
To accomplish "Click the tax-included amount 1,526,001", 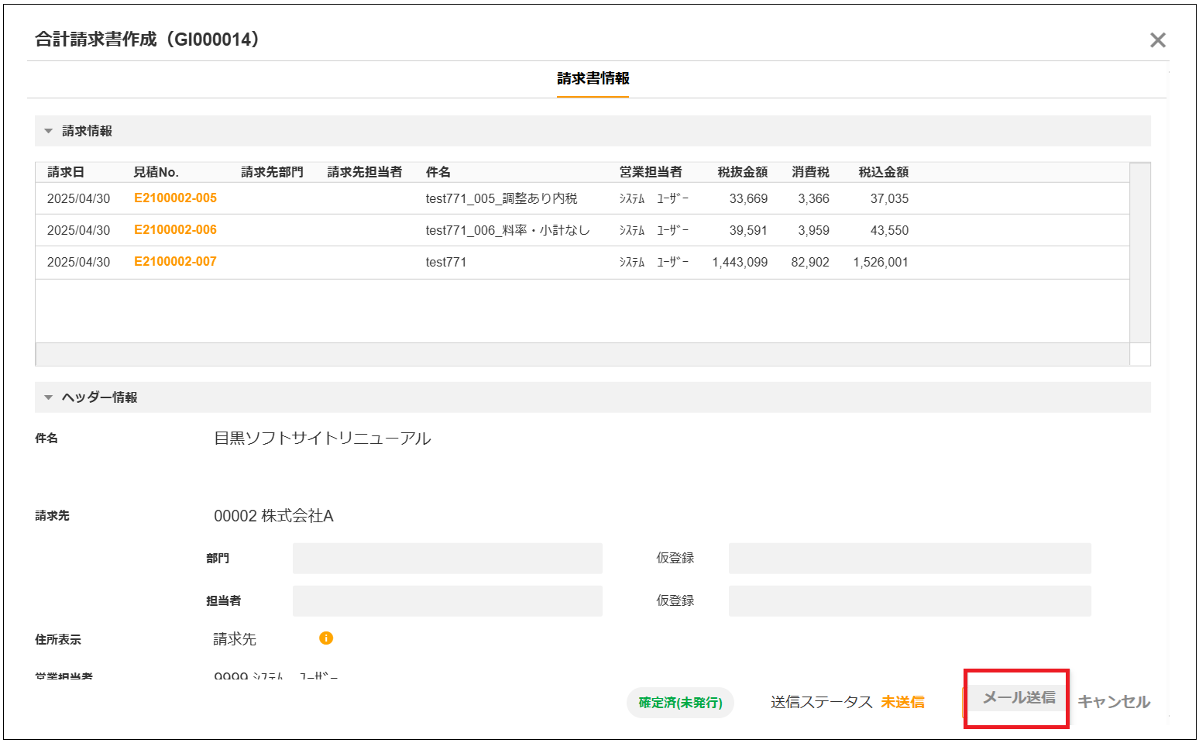I will pyautogui.click(x=881, y=262).
